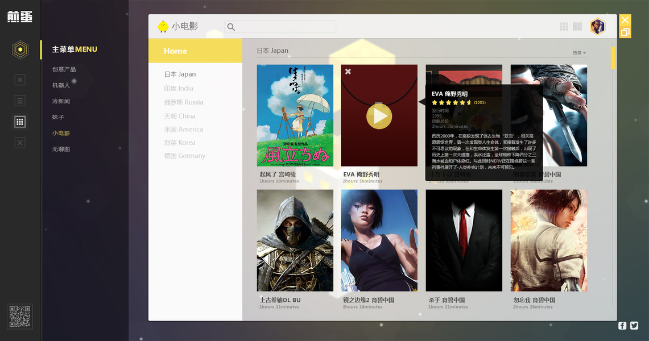The width and height of the screenshot is (649, 341).
Task: Click the 起风了 宫崎骏 title text
Action: pos(278,174)
